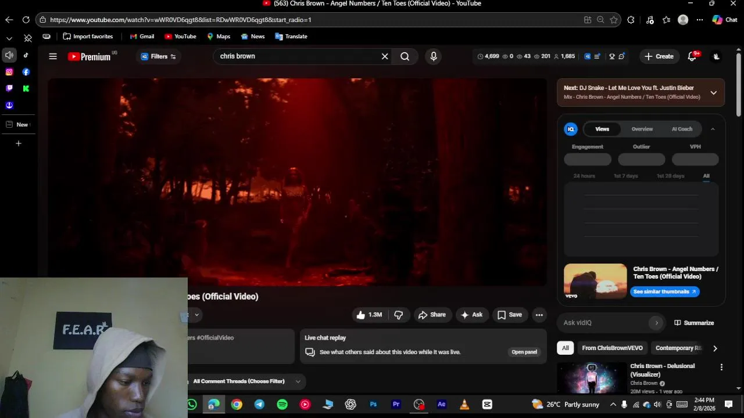Image resolution: width=744 pixels, height=418 pixels.
Task: Select the '1st 7 days' time range
Action: click(625, 176)
